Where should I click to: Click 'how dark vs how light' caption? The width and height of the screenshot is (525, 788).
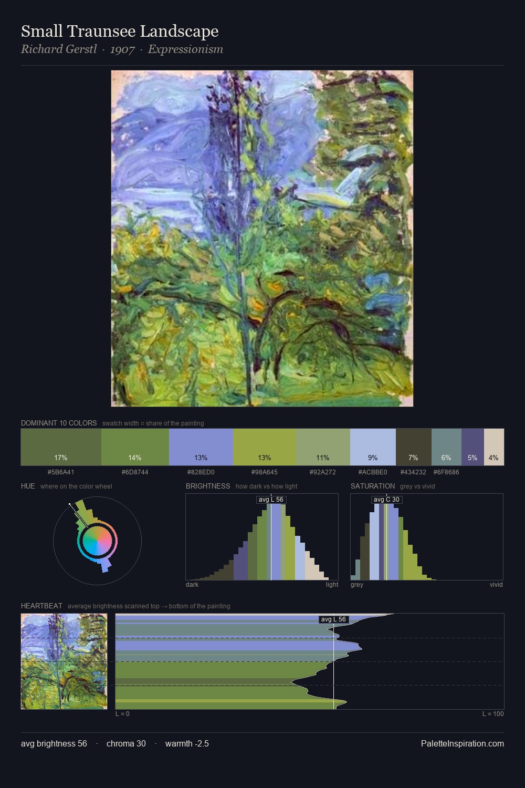pyautogui.click(x=267, y=486)
